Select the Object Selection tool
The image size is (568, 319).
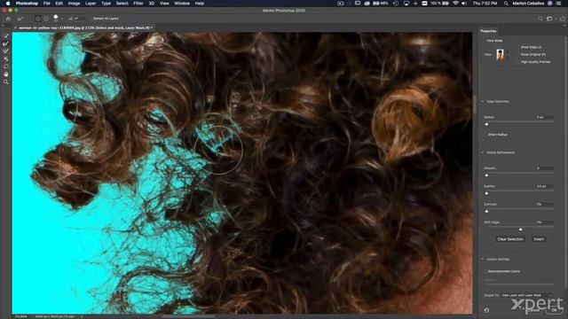click(6, 58)
